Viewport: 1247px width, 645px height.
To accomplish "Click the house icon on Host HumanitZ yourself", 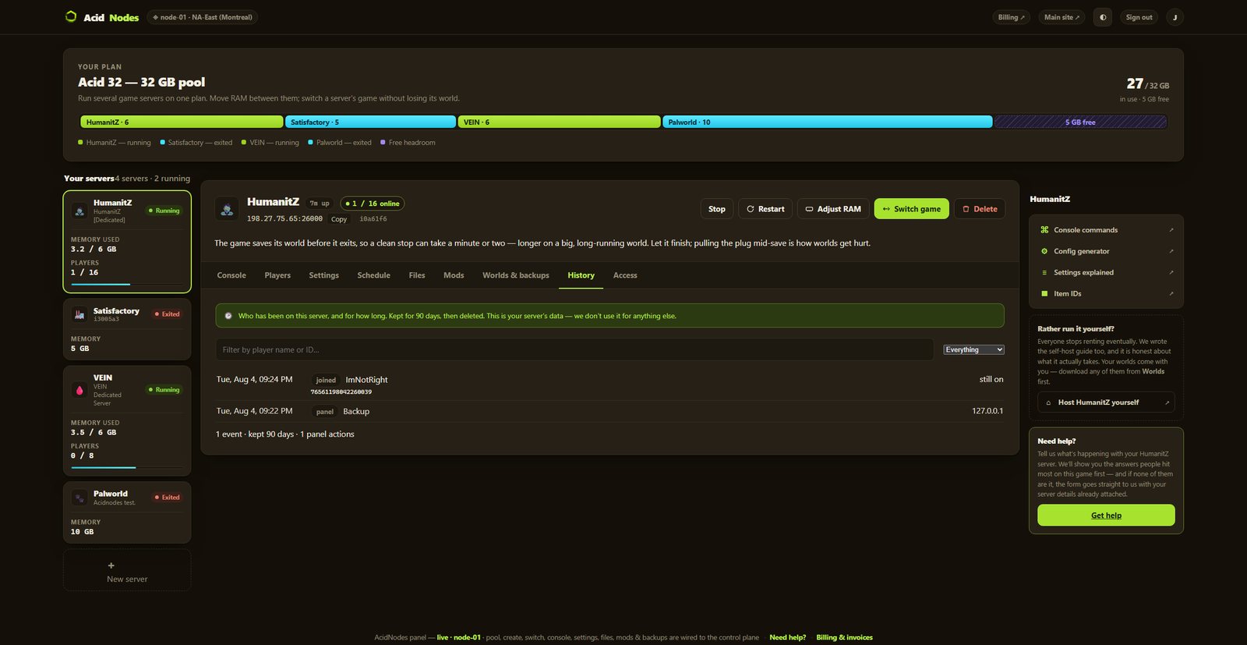I will (x=1048, y=402).
